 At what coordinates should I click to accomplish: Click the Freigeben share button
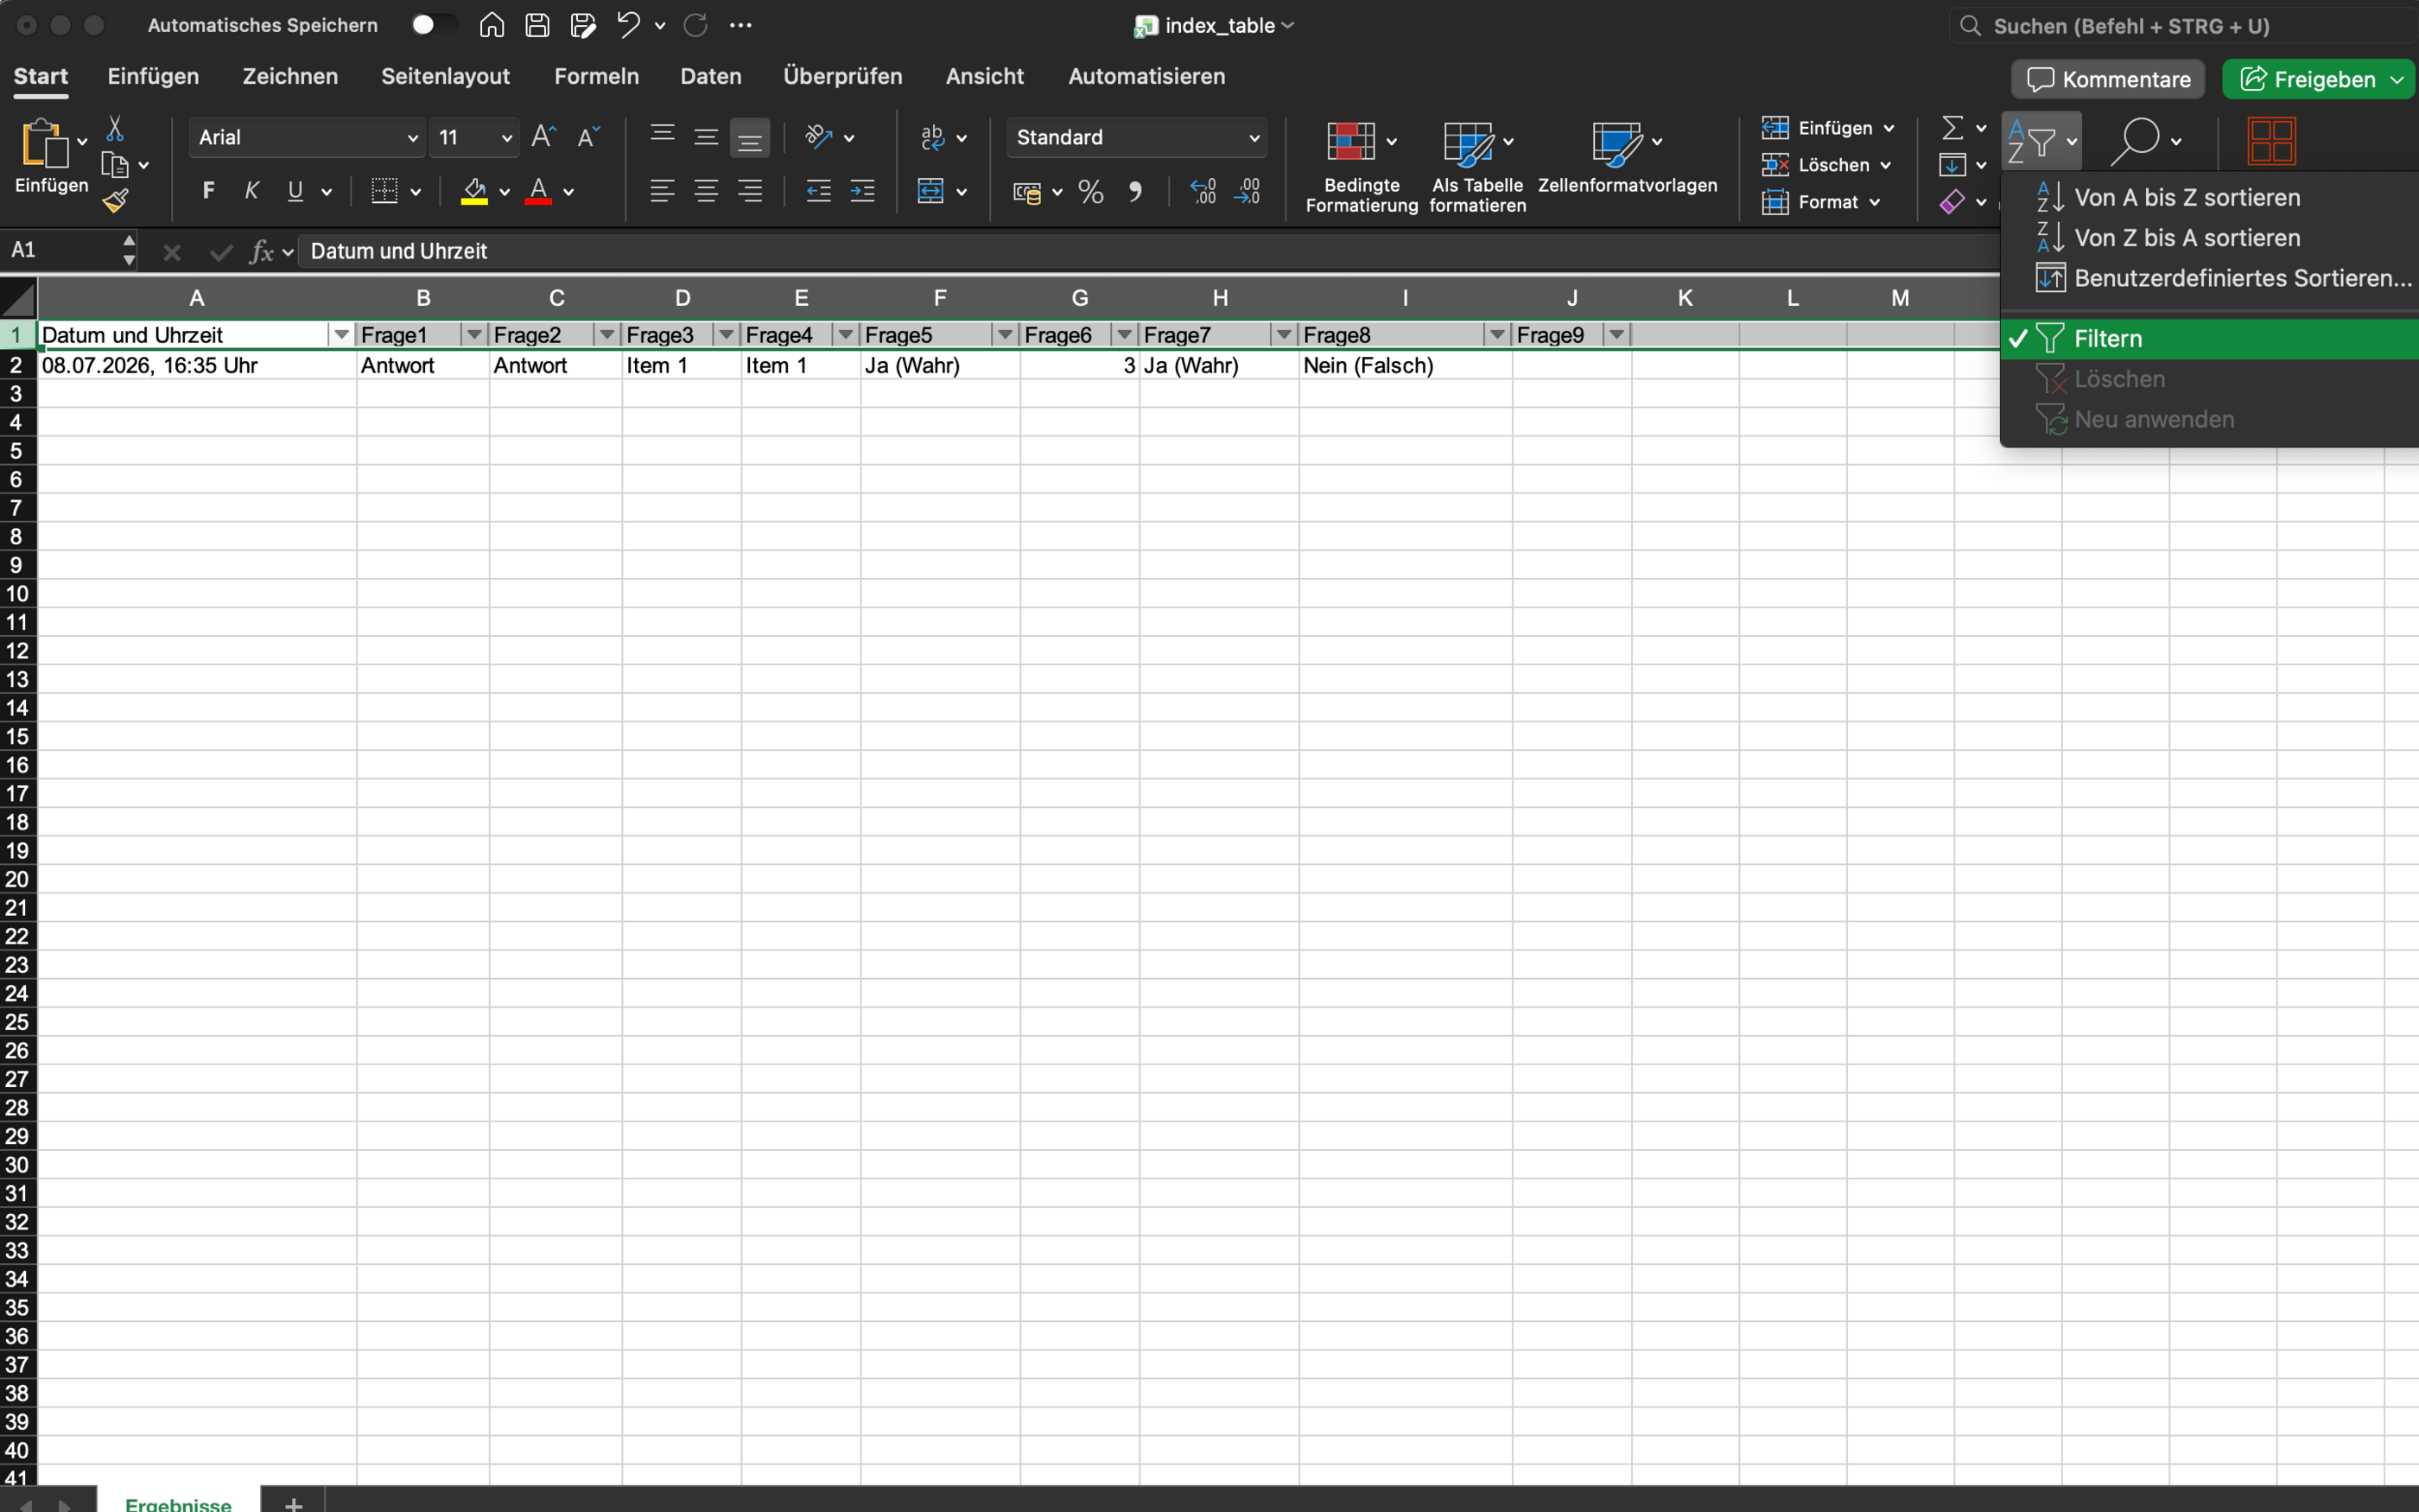(x=2307, y=79)
